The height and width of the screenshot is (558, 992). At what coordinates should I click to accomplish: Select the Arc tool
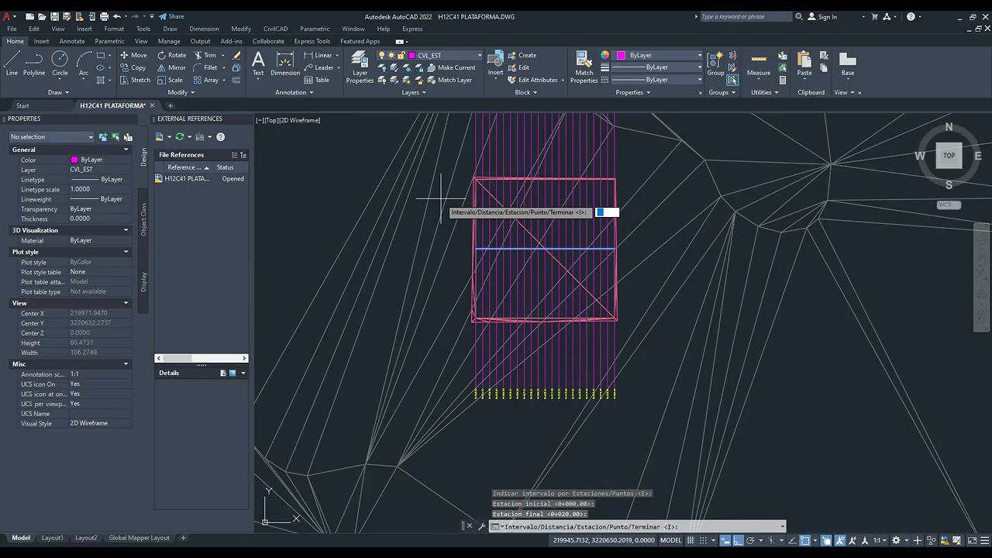tap(84, 64)
